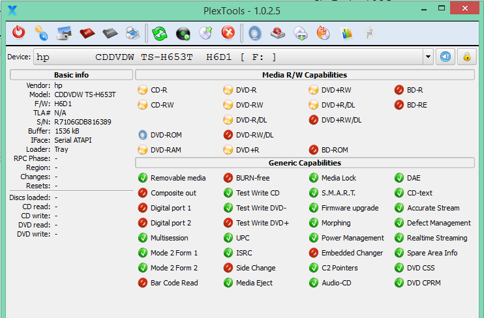
Task: Click the Realtime Streaming label
Action: (x=437, y=238)
